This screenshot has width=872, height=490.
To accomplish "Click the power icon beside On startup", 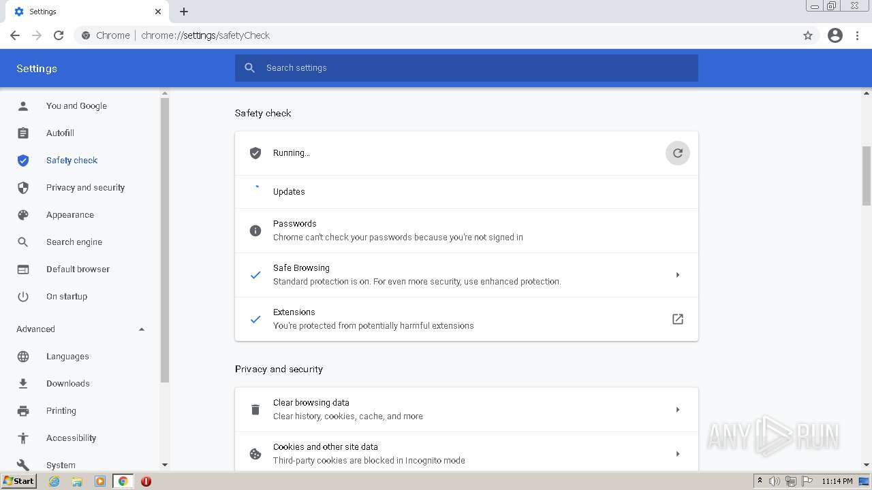I will [x=23, y=297].
